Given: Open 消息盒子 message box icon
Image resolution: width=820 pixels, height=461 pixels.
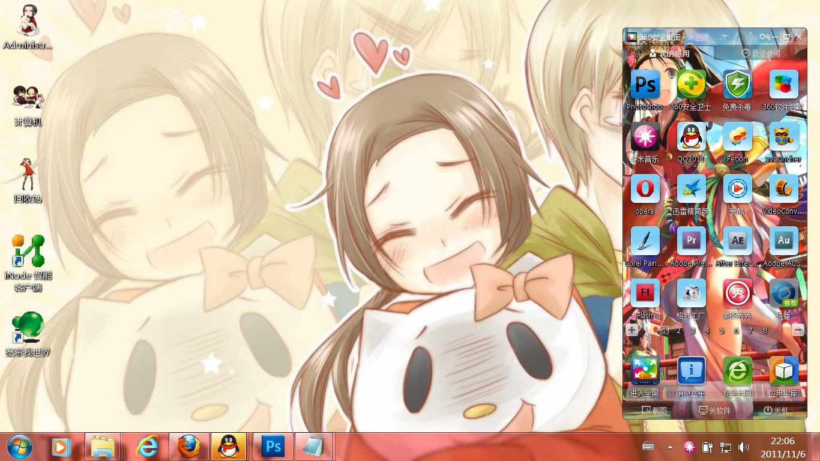Looking at the screenshot, I should (691, 371).
